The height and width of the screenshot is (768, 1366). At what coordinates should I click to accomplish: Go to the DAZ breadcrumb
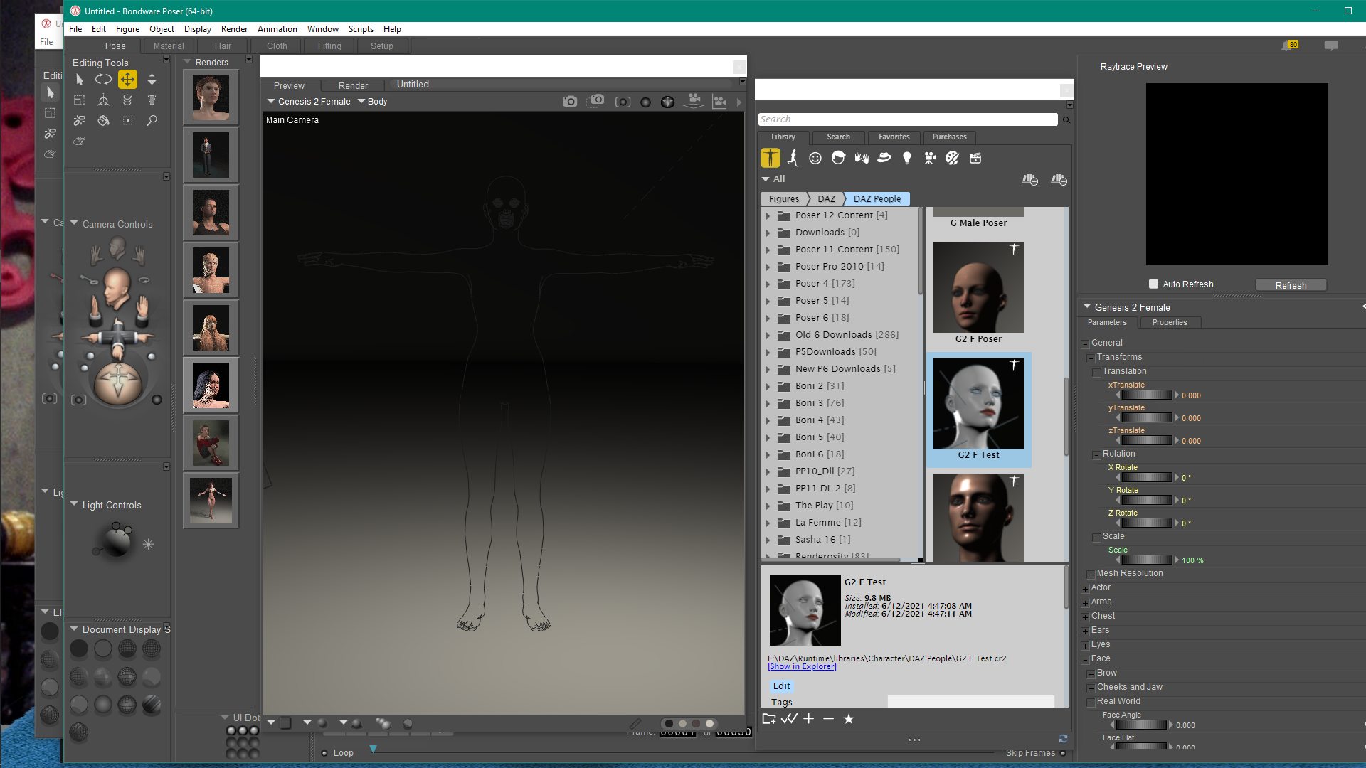[826, 199]
